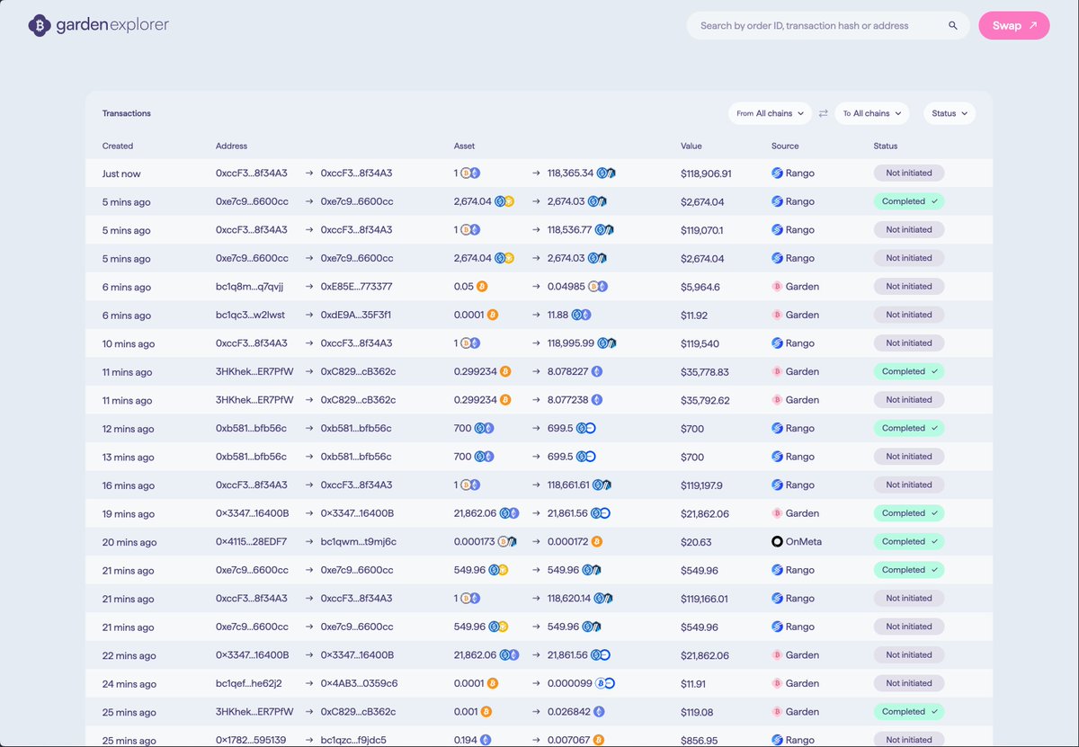Open the From All chains dropdown
This screenshot has height=747, width=1079.
[x=770, y=113]
